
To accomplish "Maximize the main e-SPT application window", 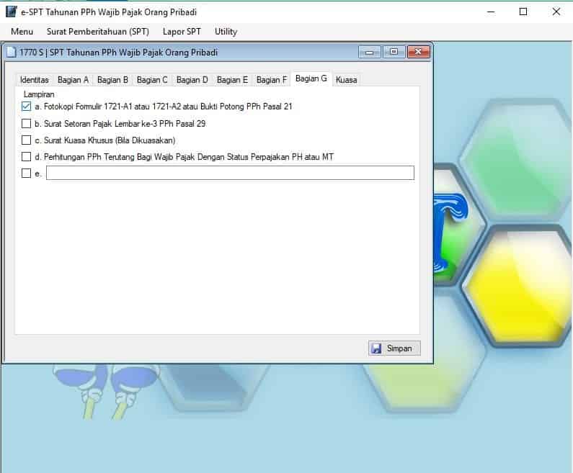I will coord(523,12).
